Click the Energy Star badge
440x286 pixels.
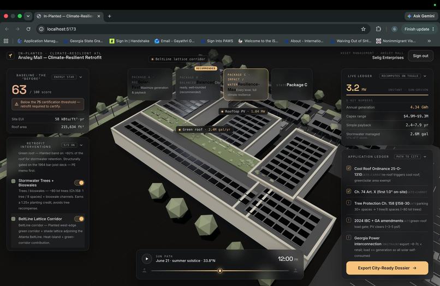point(64,77)
